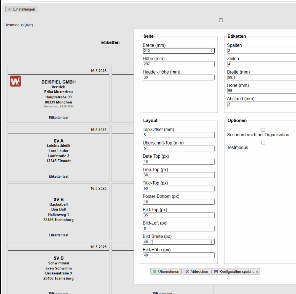This screenshot has width=296, height=294.
Task: Click the X icon on Abbrechen button
Action: click(x=187, y=272)
